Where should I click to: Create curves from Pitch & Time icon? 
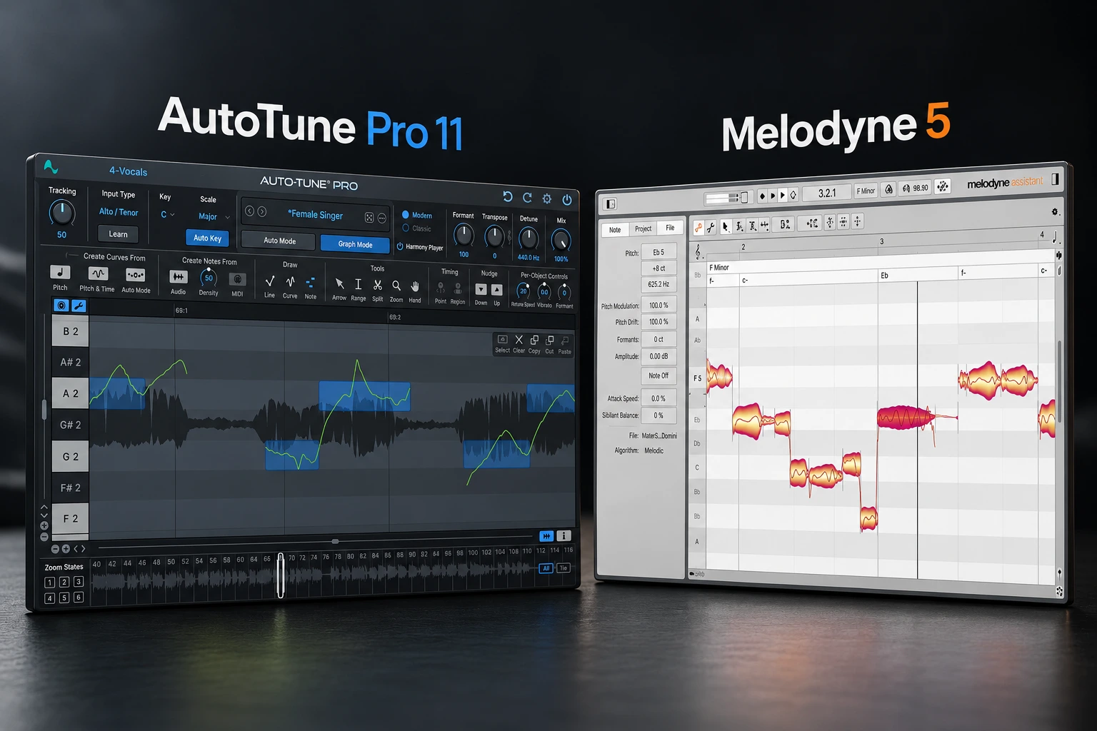(98, 273)
